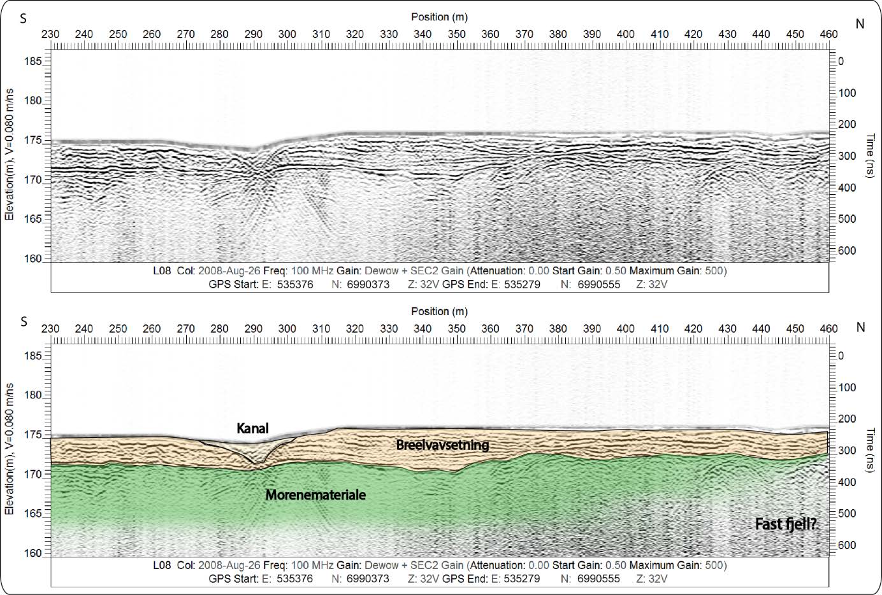Screen dimensions: 882x595
Task: Click the "Kanal" label on the interpreted profile
Action: [252, 428]
